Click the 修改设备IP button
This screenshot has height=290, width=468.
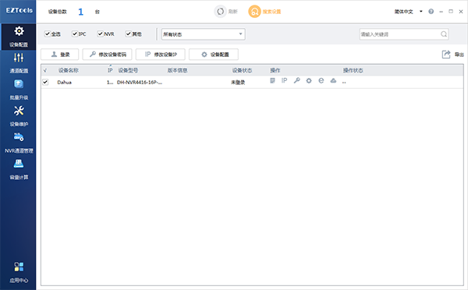coord(160,55)
